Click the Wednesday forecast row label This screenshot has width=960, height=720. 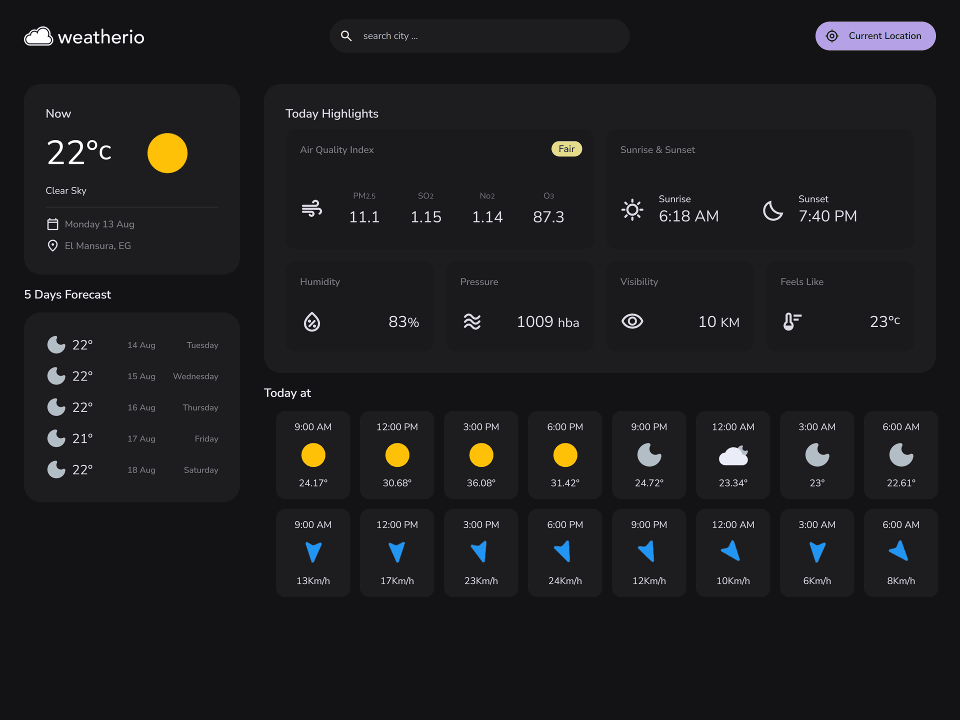click(195, 376)
